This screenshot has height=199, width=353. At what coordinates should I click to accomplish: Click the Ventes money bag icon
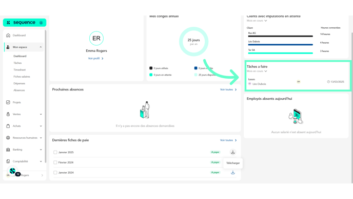click(8, 114)
